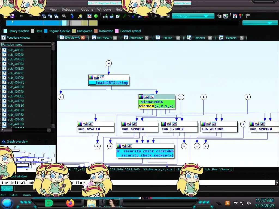Click the debugger stop button

[x=168, y=16]
